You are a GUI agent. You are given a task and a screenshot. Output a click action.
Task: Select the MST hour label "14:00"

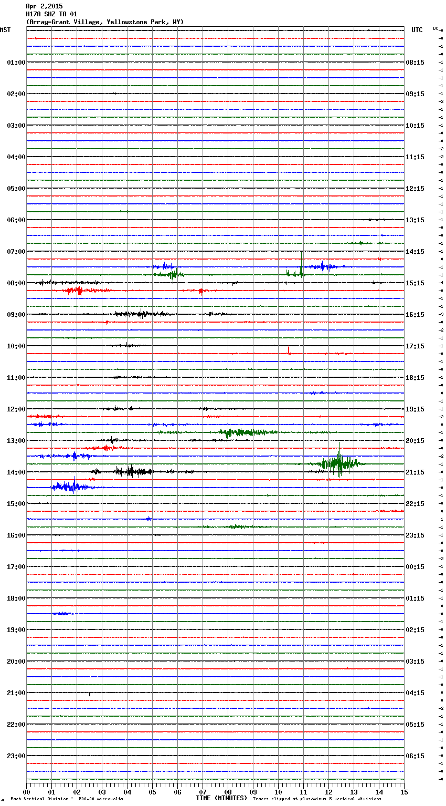(16, 472)
